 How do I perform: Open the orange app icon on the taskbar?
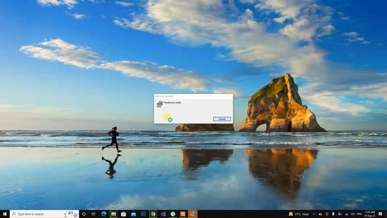(183, 214)
